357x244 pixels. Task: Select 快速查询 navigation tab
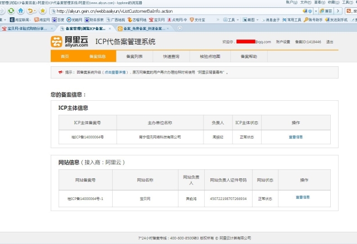(x=171, y=56)
